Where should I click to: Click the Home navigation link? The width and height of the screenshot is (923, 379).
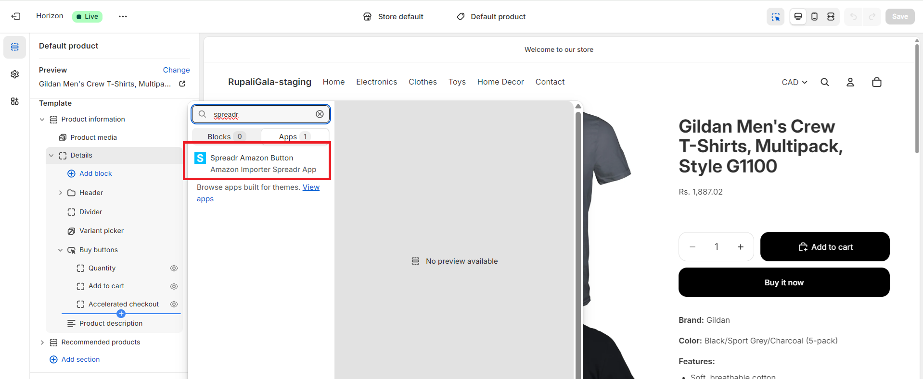click(x=333, y=82)
